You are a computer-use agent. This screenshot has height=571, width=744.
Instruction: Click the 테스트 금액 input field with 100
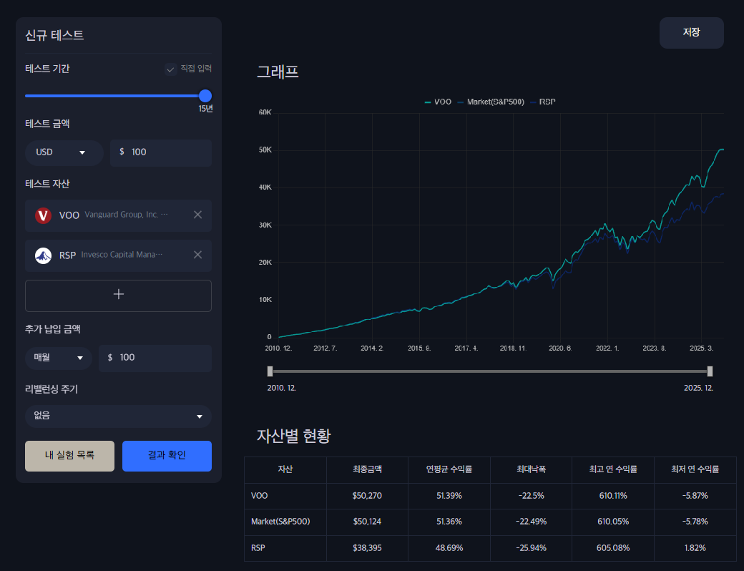click(x=161, y=152)
